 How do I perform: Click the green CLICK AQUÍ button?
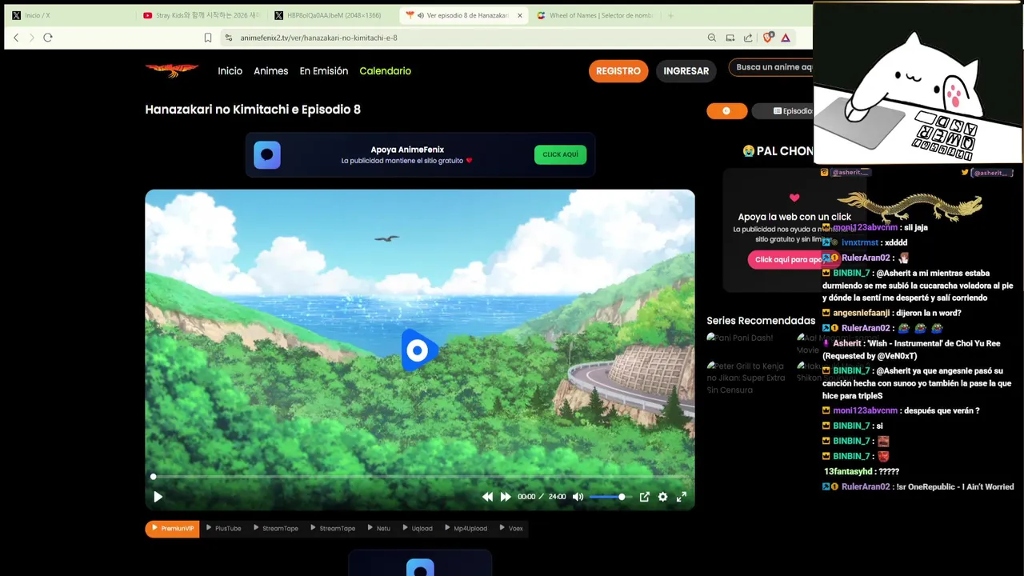point(560,154)
